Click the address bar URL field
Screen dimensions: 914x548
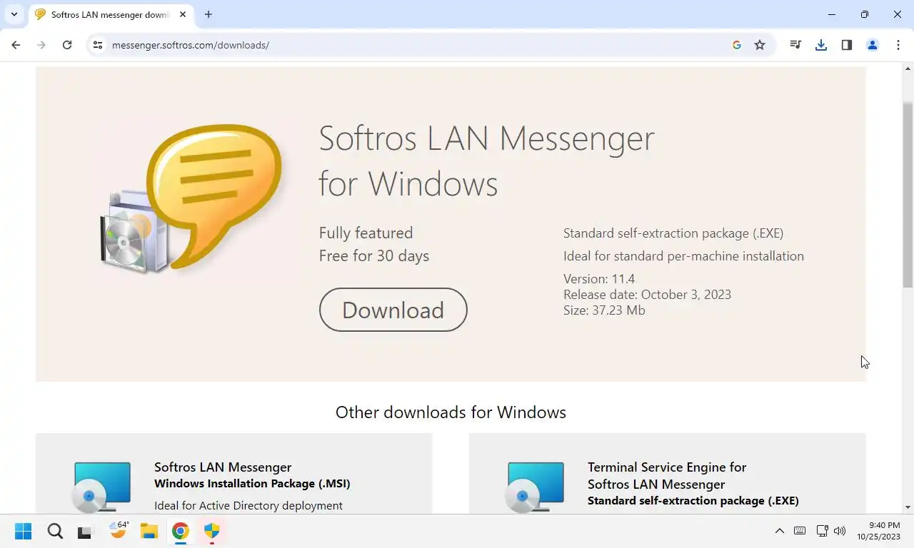tap(414, 45)
